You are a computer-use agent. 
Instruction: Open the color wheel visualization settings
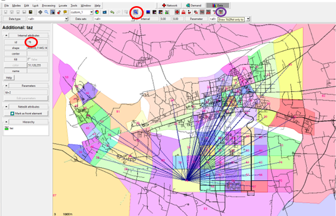click(97, 11)
